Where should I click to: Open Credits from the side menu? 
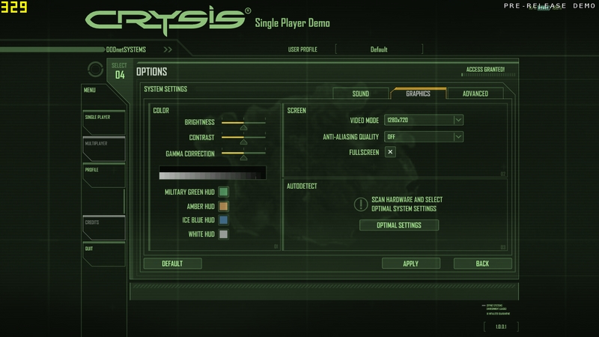coord(104,228)
